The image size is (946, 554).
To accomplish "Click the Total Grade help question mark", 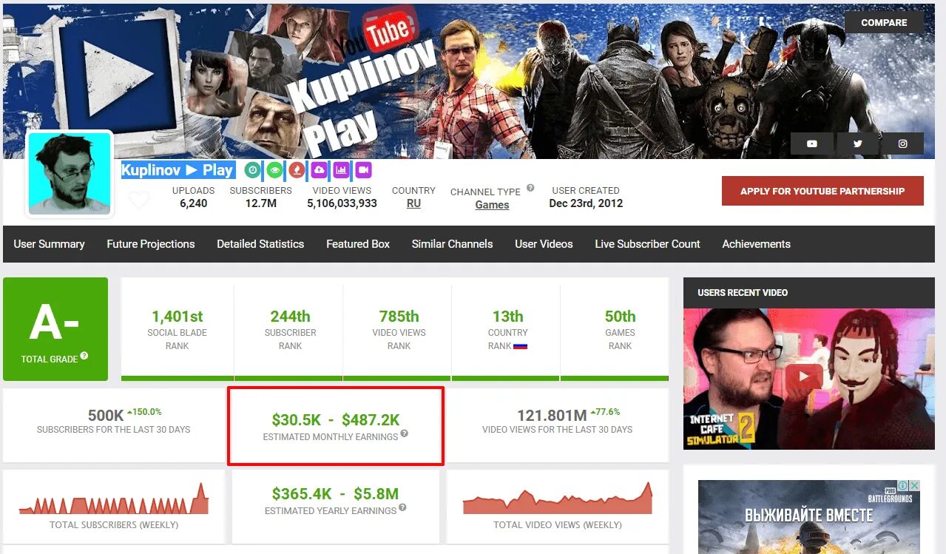I will pos(84,356).
